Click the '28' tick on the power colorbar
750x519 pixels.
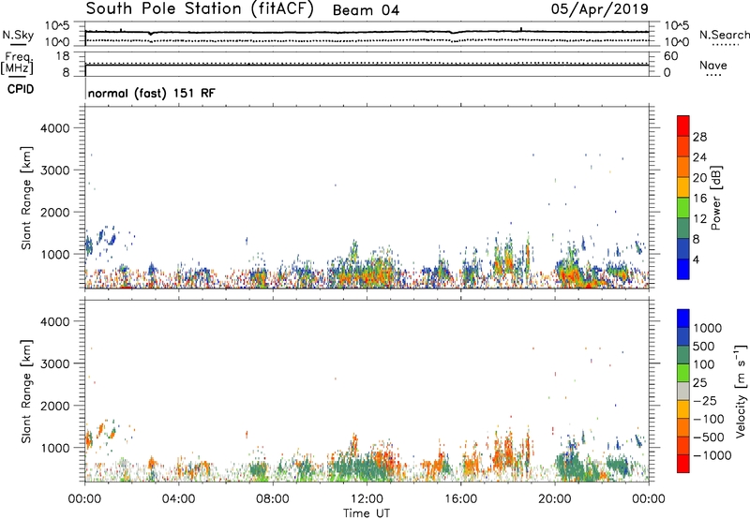[699, 137]
